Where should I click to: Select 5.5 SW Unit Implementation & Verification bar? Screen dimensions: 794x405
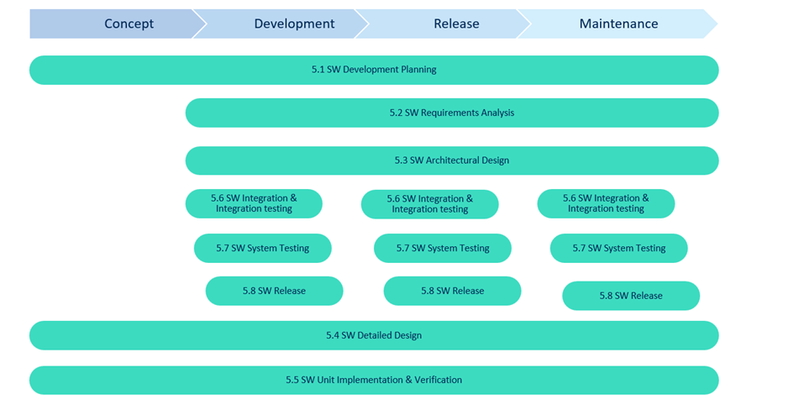374,380
